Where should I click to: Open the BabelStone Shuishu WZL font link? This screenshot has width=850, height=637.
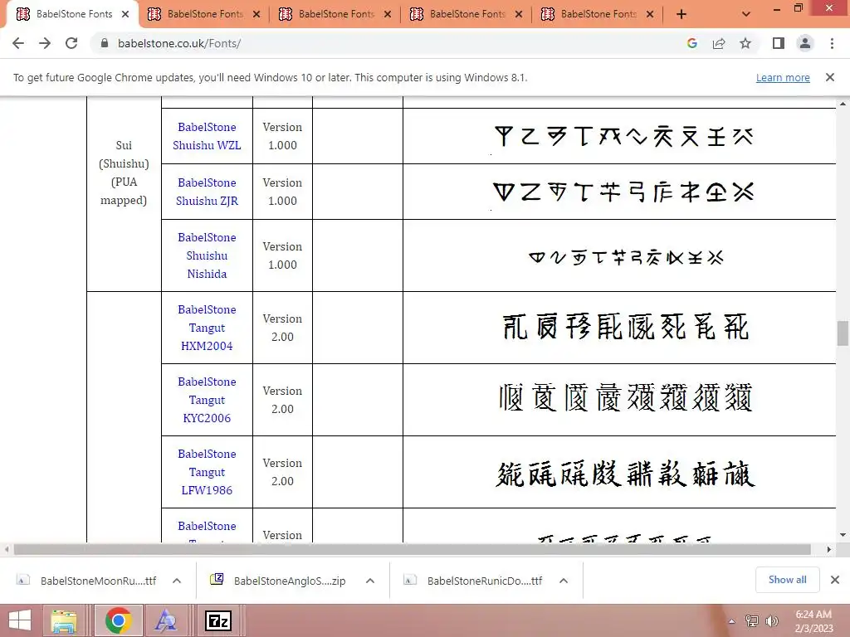207,136
